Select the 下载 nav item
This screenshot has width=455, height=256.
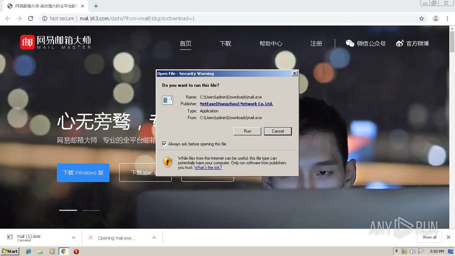225,44
